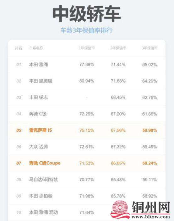
Task: Click the 59.98% value for 雷克萨斯 IS
Action: 150,130
